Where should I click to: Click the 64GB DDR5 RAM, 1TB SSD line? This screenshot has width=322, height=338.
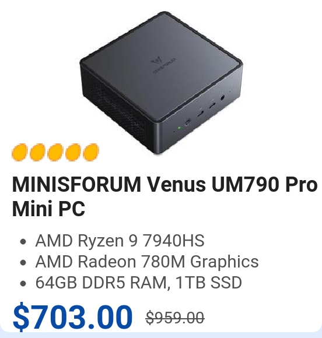coord(139,282)
